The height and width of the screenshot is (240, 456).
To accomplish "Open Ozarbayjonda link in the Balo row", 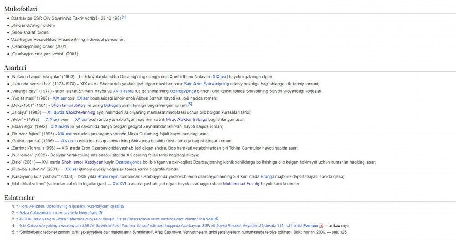I will pyautogui.click(x=129, y=162).
